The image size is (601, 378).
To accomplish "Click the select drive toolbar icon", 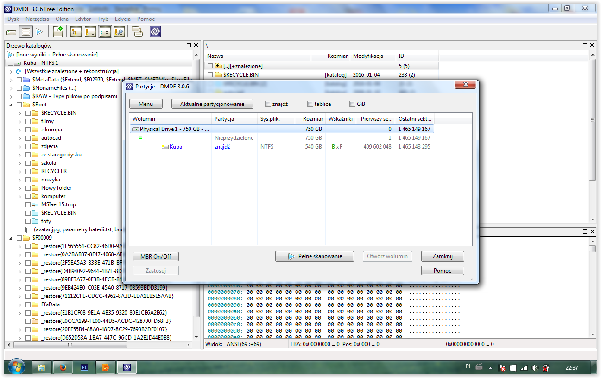I will coord(12,32).
